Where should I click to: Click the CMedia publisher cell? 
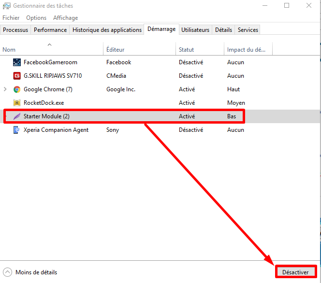coord(116,76)
